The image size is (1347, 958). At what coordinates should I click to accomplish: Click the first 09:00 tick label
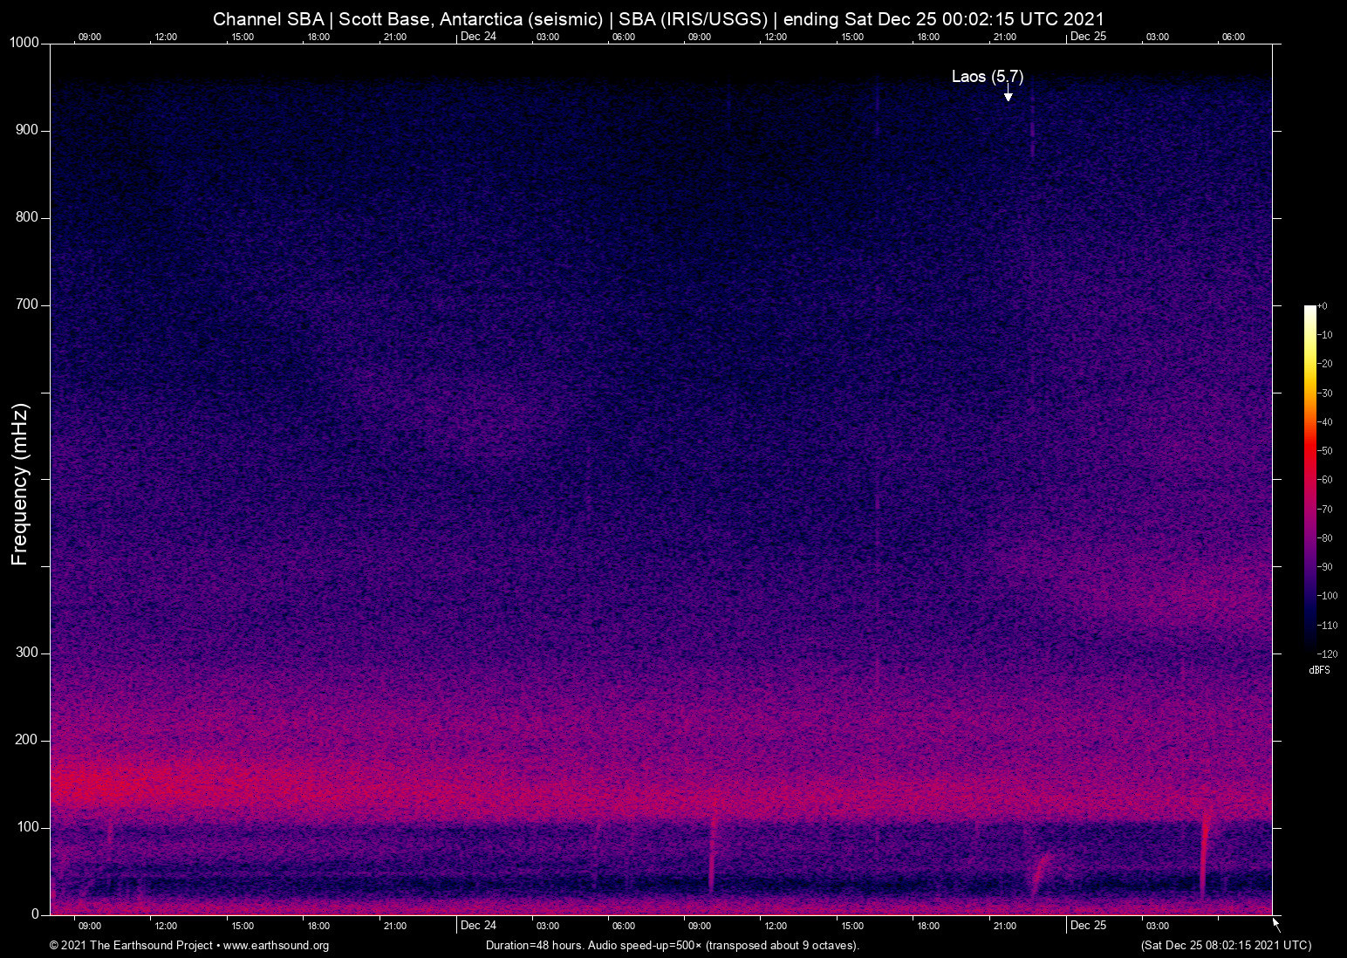coord(90,37)
